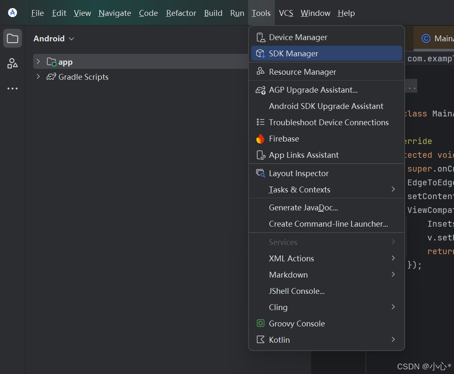This screenshot has height=374, width=454.
Task: Open the Navigate menu
Action: (115, 13)
